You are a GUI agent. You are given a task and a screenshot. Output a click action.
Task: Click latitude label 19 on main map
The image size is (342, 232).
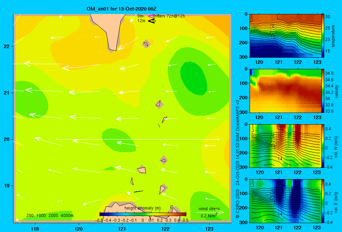pos(6,186)
